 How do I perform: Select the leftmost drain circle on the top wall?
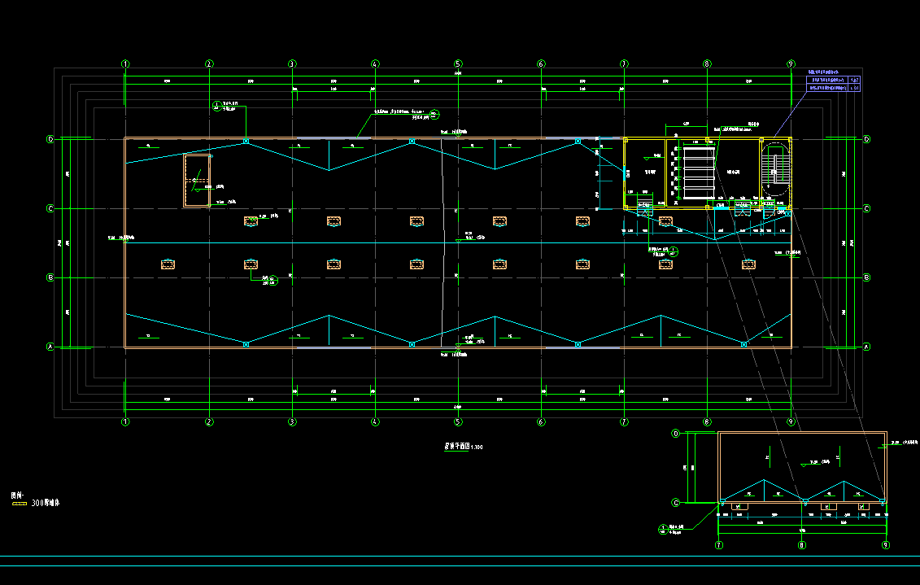coord(246,141)
